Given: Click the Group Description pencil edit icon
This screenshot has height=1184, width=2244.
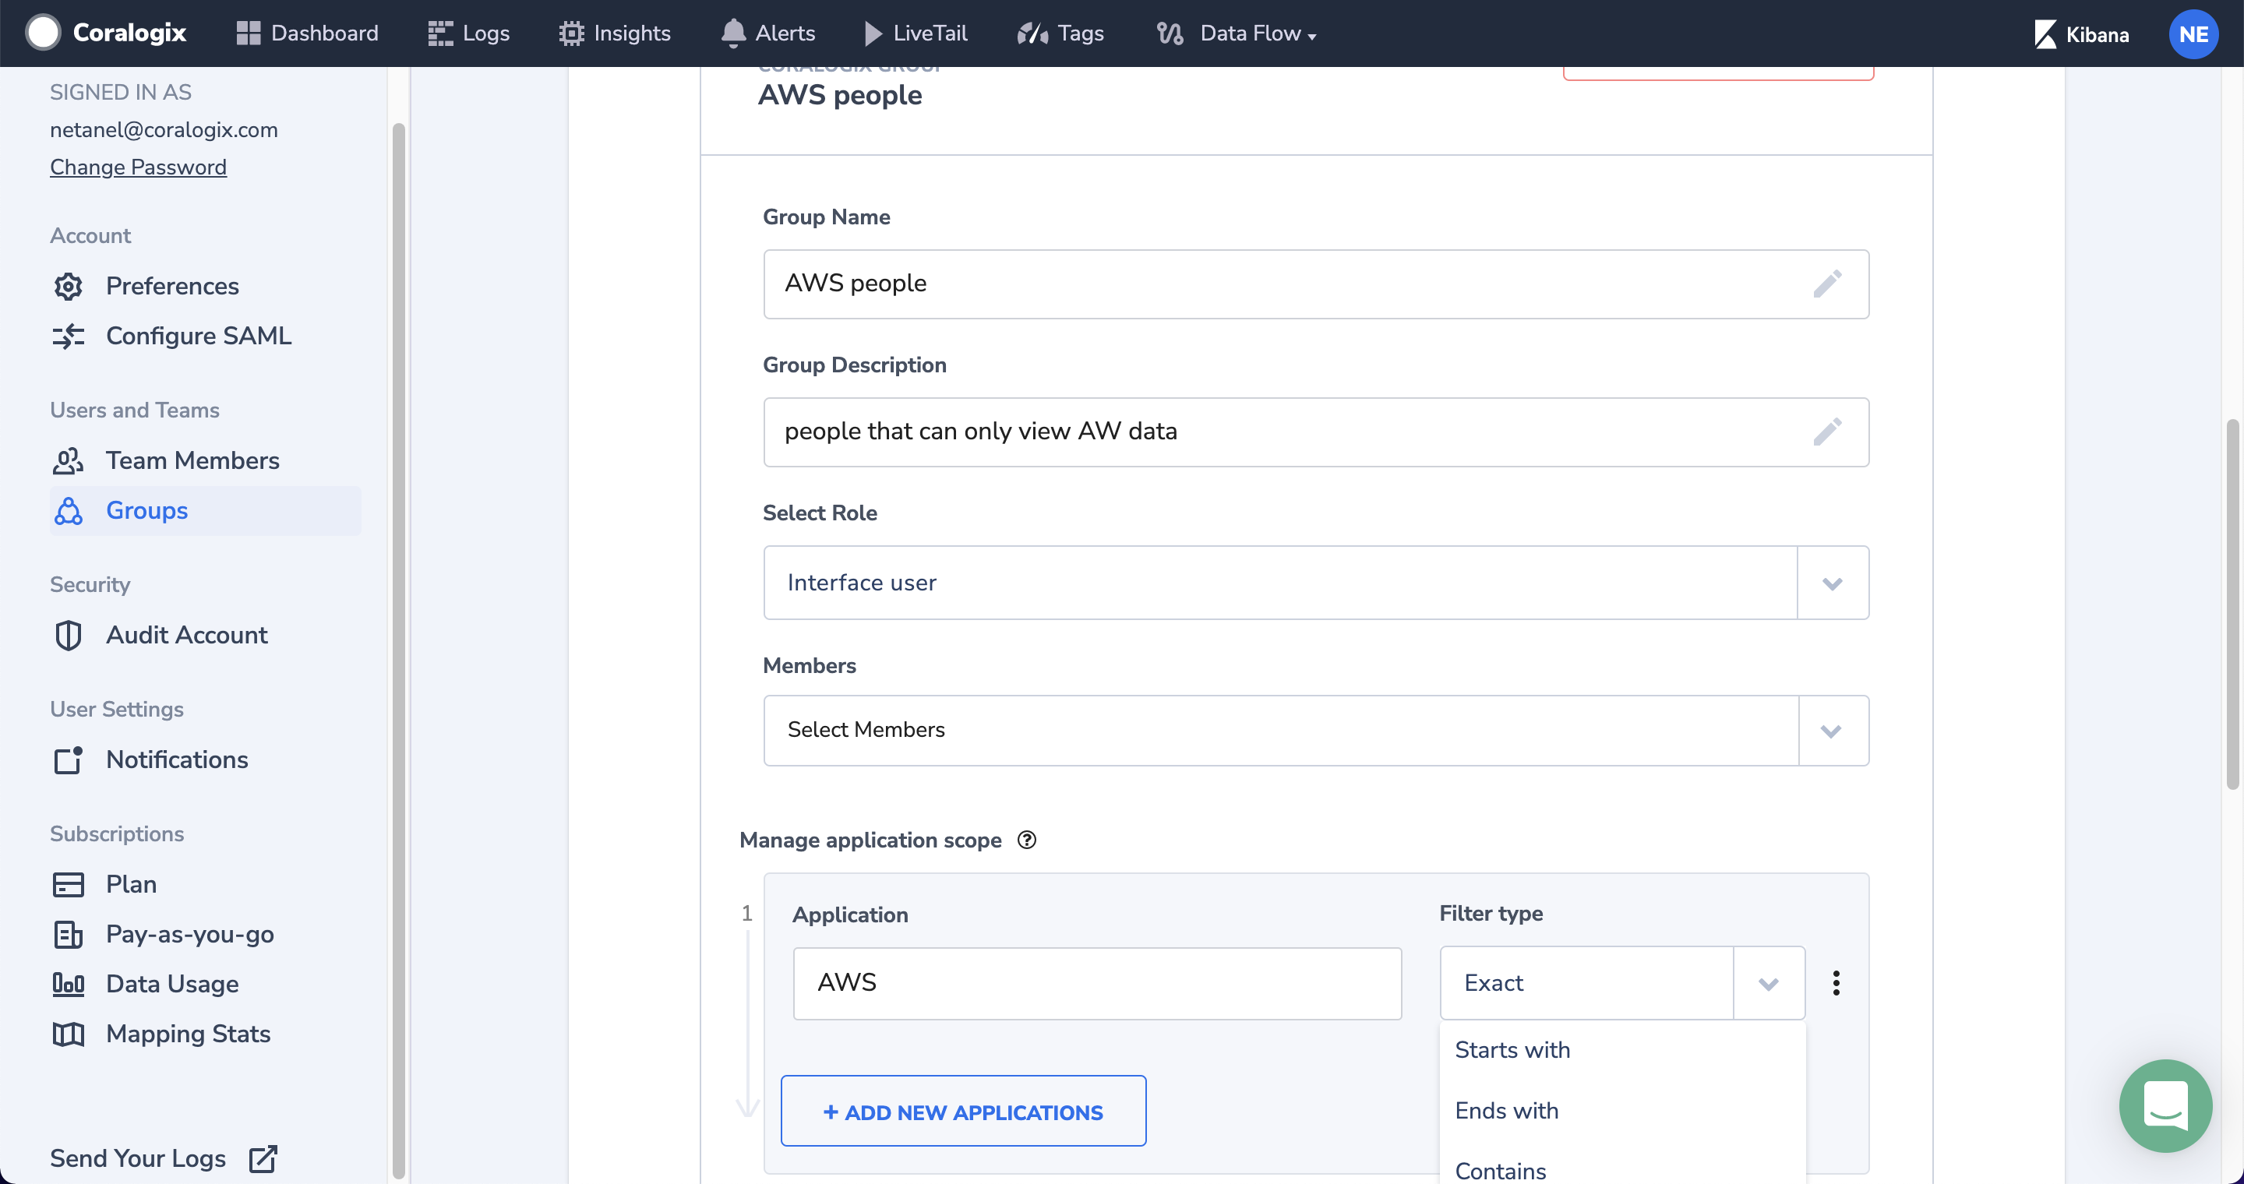Looking at the screenshot, I should pyautogui.click(x=1826, y=432).
